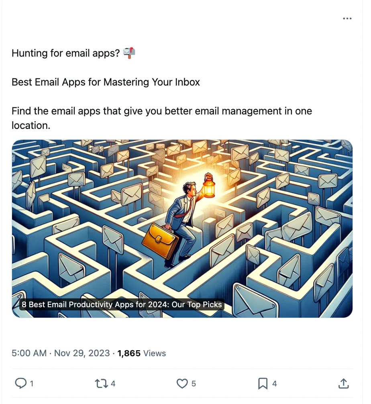Click the share upload icon
Image resolution: width=371 pixels, height=404 pixels.
click(x=343, y=384)
